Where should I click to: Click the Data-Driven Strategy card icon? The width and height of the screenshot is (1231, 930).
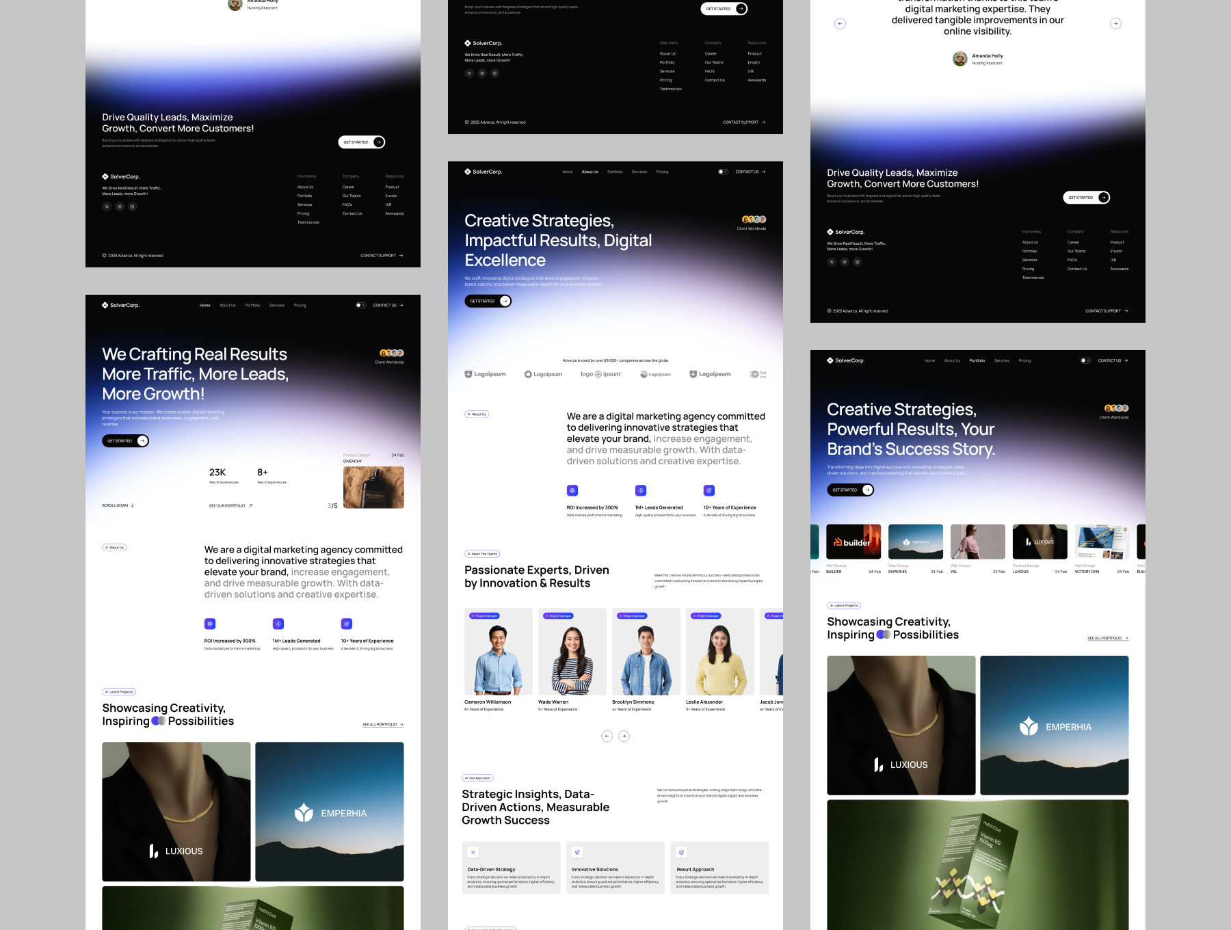coord(473,853)
